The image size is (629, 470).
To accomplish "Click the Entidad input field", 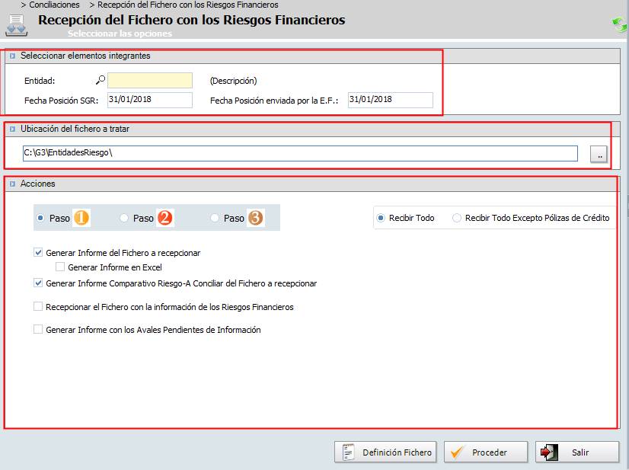I will click(x=150, y=80).
